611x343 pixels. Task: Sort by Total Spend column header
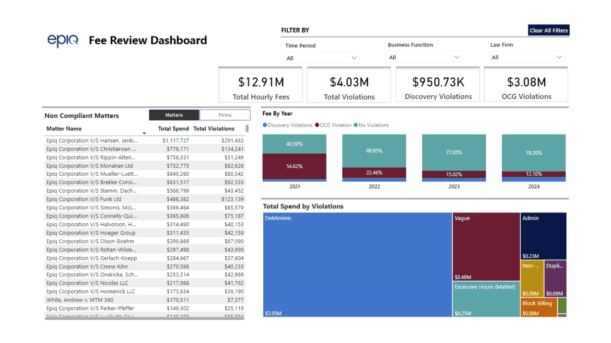point(174,128)
